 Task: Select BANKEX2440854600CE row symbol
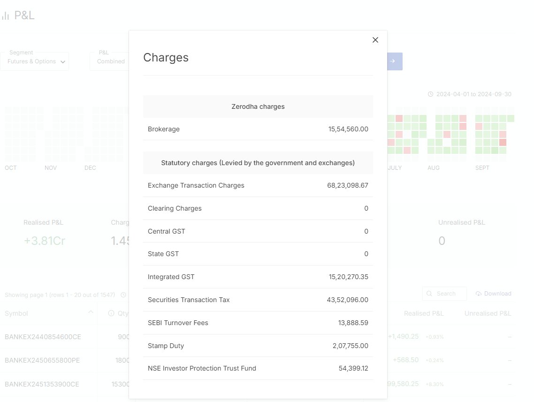point(43,337)
